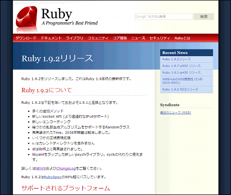Click the 多くの追加メソッド list item
The image size is (231, 195).
[x=48, y=111]
